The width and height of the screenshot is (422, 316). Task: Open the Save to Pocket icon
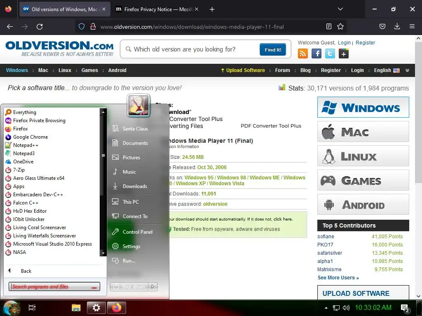[x=382, y=26]
